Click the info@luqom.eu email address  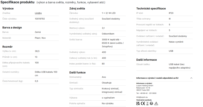142,97
